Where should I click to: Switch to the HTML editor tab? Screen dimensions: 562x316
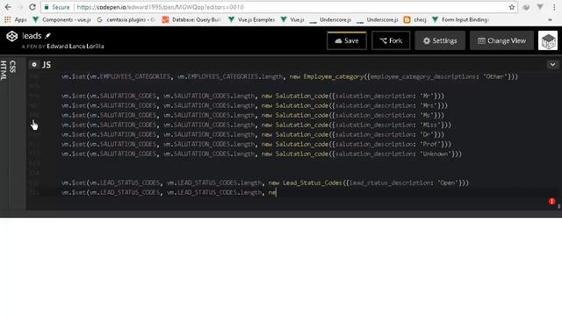4,70
